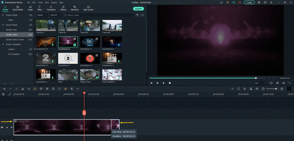Viewport: 294px width, 141px height.
Task: Expand the Full preview quality dropdown
Action: tap(260, 83)
